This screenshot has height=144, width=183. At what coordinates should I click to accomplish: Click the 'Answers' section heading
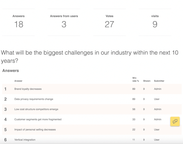(11, 71)
